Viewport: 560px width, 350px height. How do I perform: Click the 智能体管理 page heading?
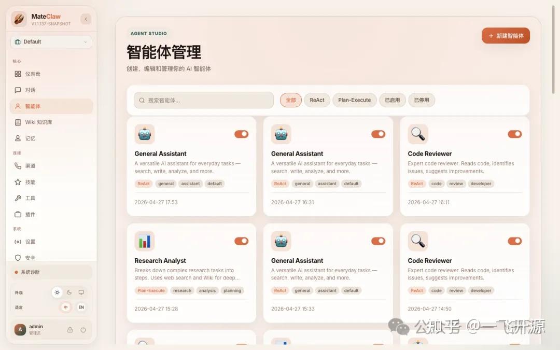click(164, 52)
